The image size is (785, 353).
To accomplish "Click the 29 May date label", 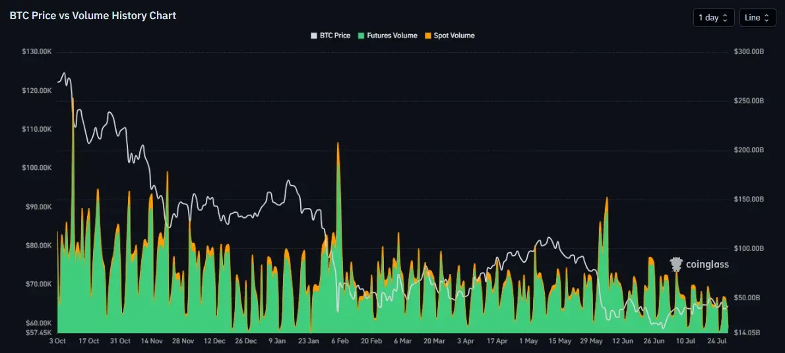I will pos(591,341).
